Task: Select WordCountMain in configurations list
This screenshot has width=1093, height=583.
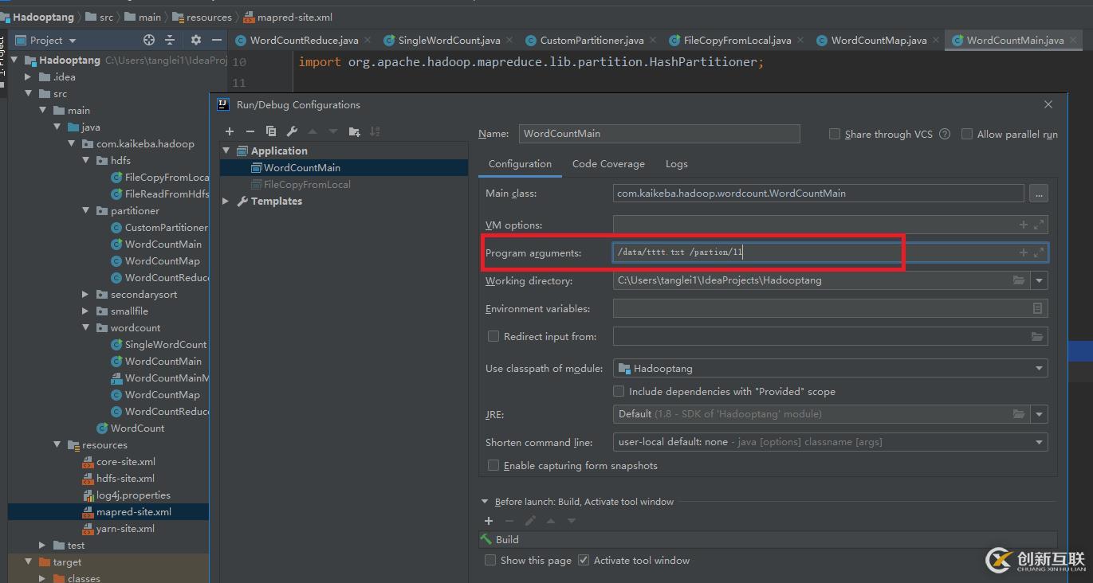Action: (344, 167)
